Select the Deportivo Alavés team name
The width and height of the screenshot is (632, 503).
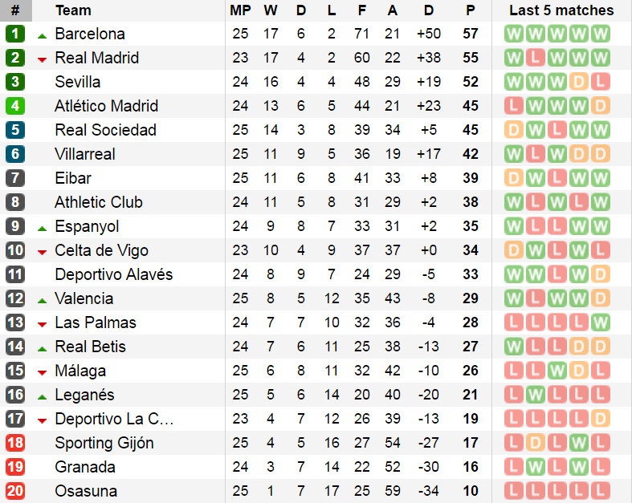tap(113, 274)
